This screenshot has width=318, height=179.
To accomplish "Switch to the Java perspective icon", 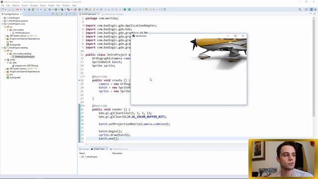I will pos(312,9).
